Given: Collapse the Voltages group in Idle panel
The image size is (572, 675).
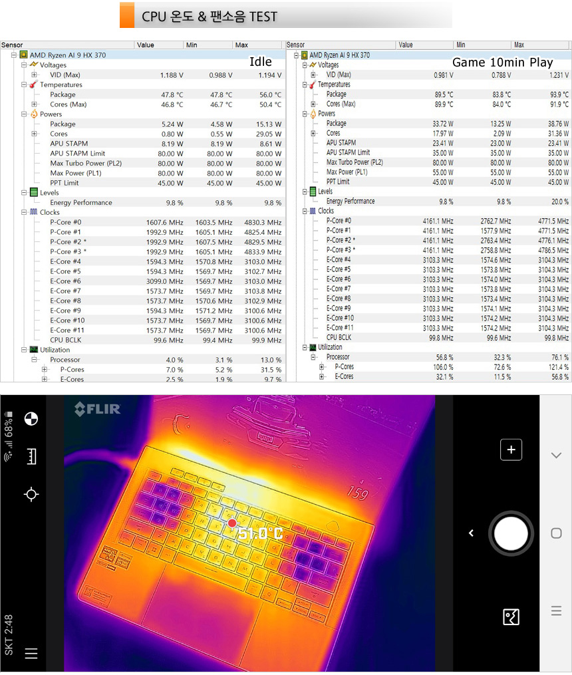Looking at the screenshot, I should coord(24,65).
